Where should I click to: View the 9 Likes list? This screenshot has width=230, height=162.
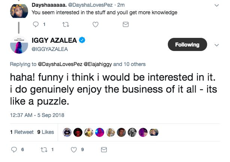(x=46, y=132)
